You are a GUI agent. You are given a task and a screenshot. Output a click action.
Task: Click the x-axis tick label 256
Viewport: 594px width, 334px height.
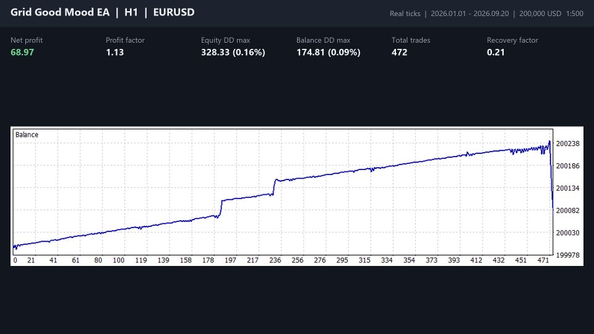point(298,260)
